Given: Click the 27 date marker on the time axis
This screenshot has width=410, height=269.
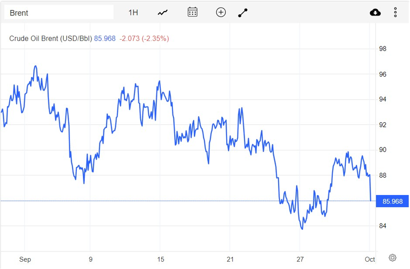Looking at the screenshot, I should click(300, 259).
